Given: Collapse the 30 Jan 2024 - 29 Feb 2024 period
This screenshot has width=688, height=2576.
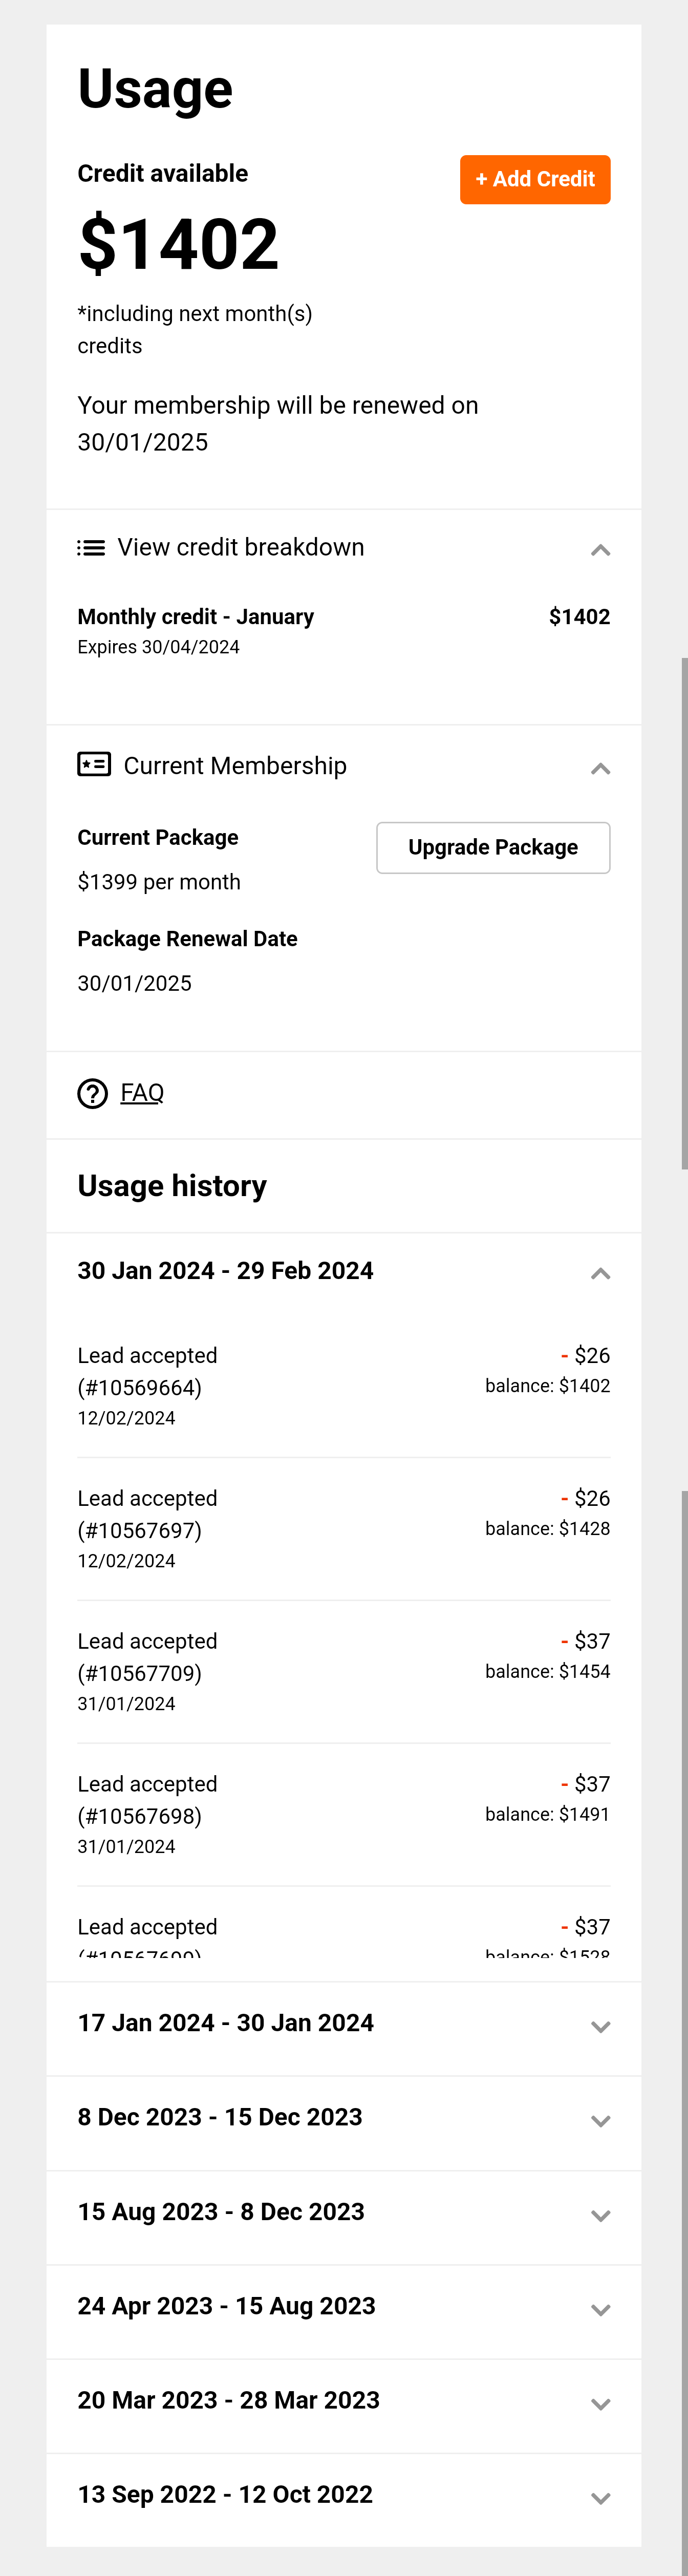Looking at the screenshot, I should point(600,1273).
